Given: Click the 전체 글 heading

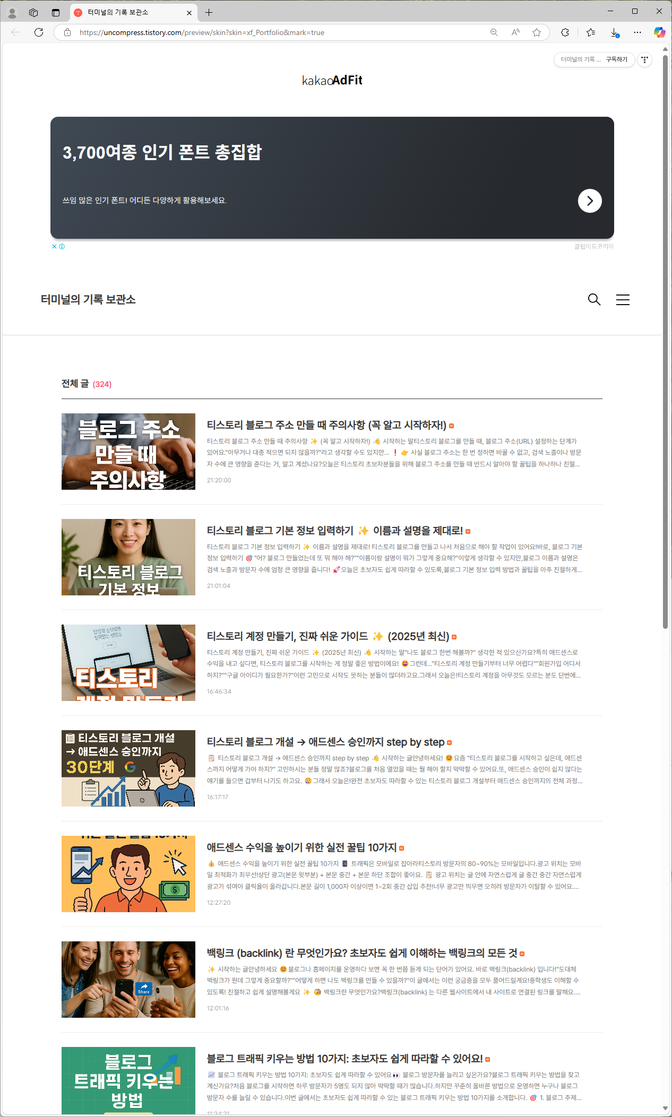Looking at the screenshot, I should pyautogui.click(x=75, y=384).
